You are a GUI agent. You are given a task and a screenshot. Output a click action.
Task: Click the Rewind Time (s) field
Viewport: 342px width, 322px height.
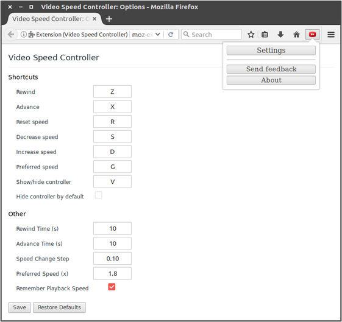(x=112, y=229)
